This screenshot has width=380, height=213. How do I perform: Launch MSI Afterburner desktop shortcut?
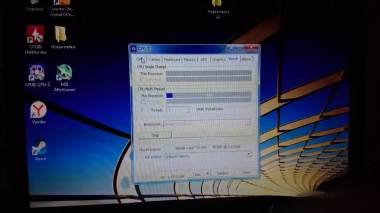point(65,78)
